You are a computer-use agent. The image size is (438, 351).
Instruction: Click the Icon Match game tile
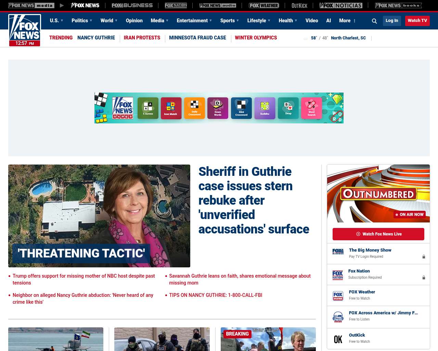click(x=171, y=108)
